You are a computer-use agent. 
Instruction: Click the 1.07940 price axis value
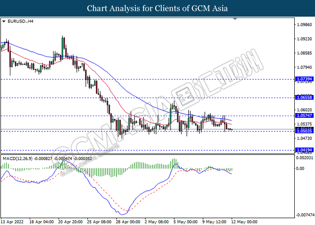click(305, 67)
